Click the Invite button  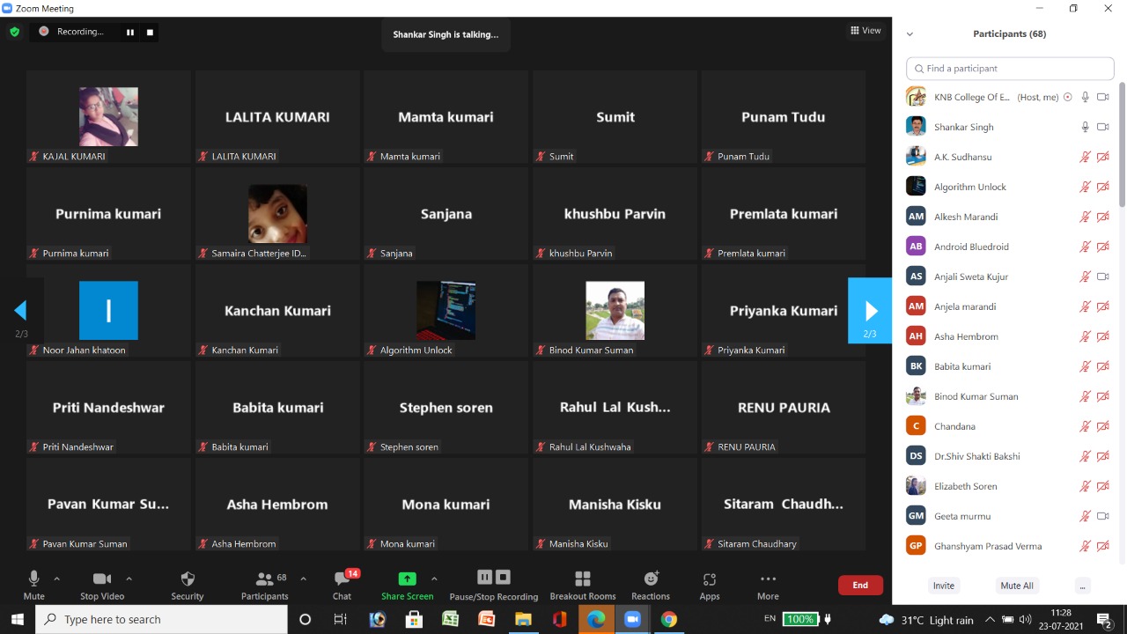[944, 586]
